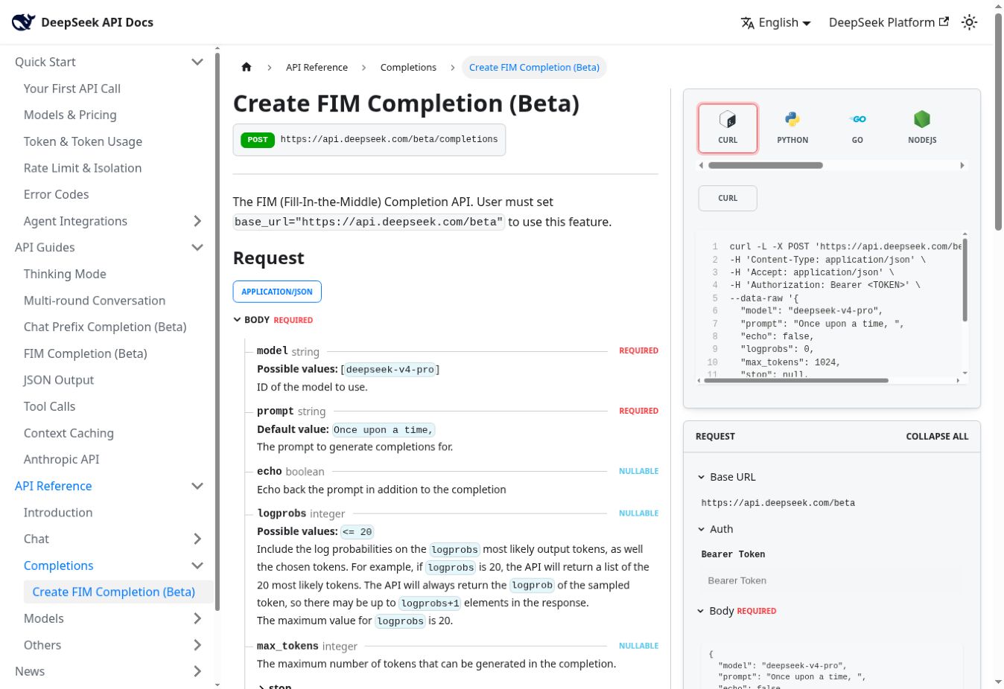Open the API Reference Introduction page

tap(58, 513)
